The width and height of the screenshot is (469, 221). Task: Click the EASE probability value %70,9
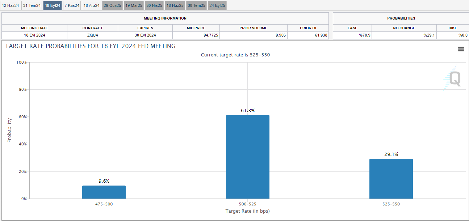tap(365, 35)
